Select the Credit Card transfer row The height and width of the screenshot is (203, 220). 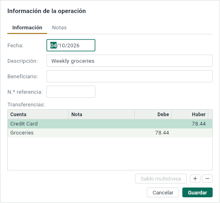pyautogui.click(x=110, y=124)
